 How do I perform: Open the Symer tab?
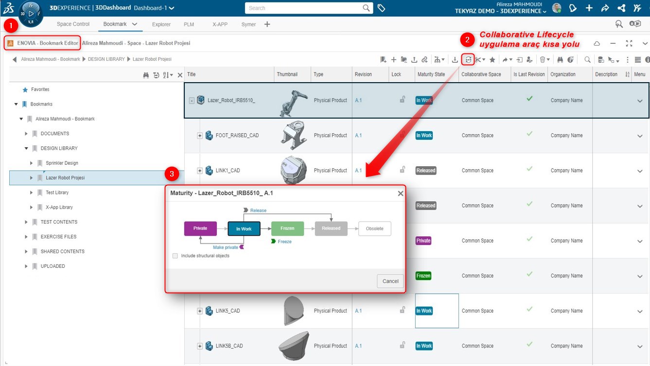[248, 24]
